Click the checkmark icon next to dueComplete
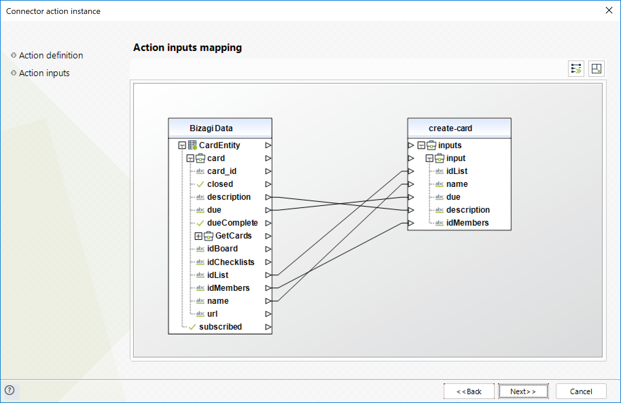This screenshot has width=621, height=403. pos(200,223)
